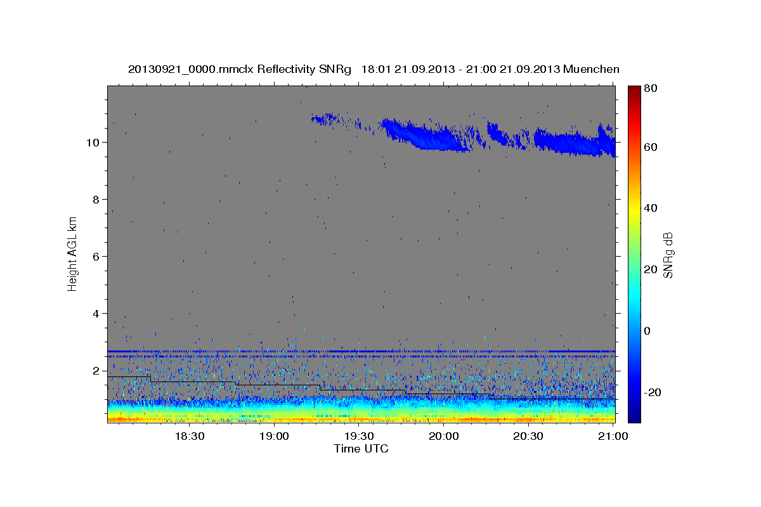
Task: Click the solid blue horizontal line above 2 km
Action: (x=361, y=350)
